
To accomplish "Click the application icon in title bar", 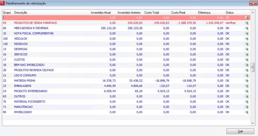I will pyautogui.click(x=2, y=3).
